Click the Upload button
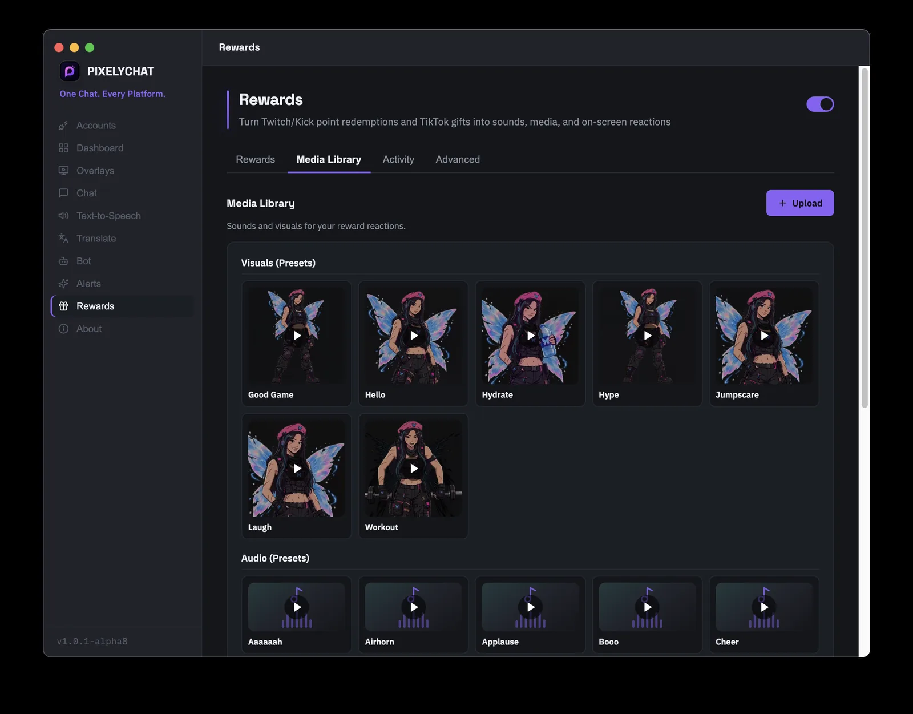 800,203
